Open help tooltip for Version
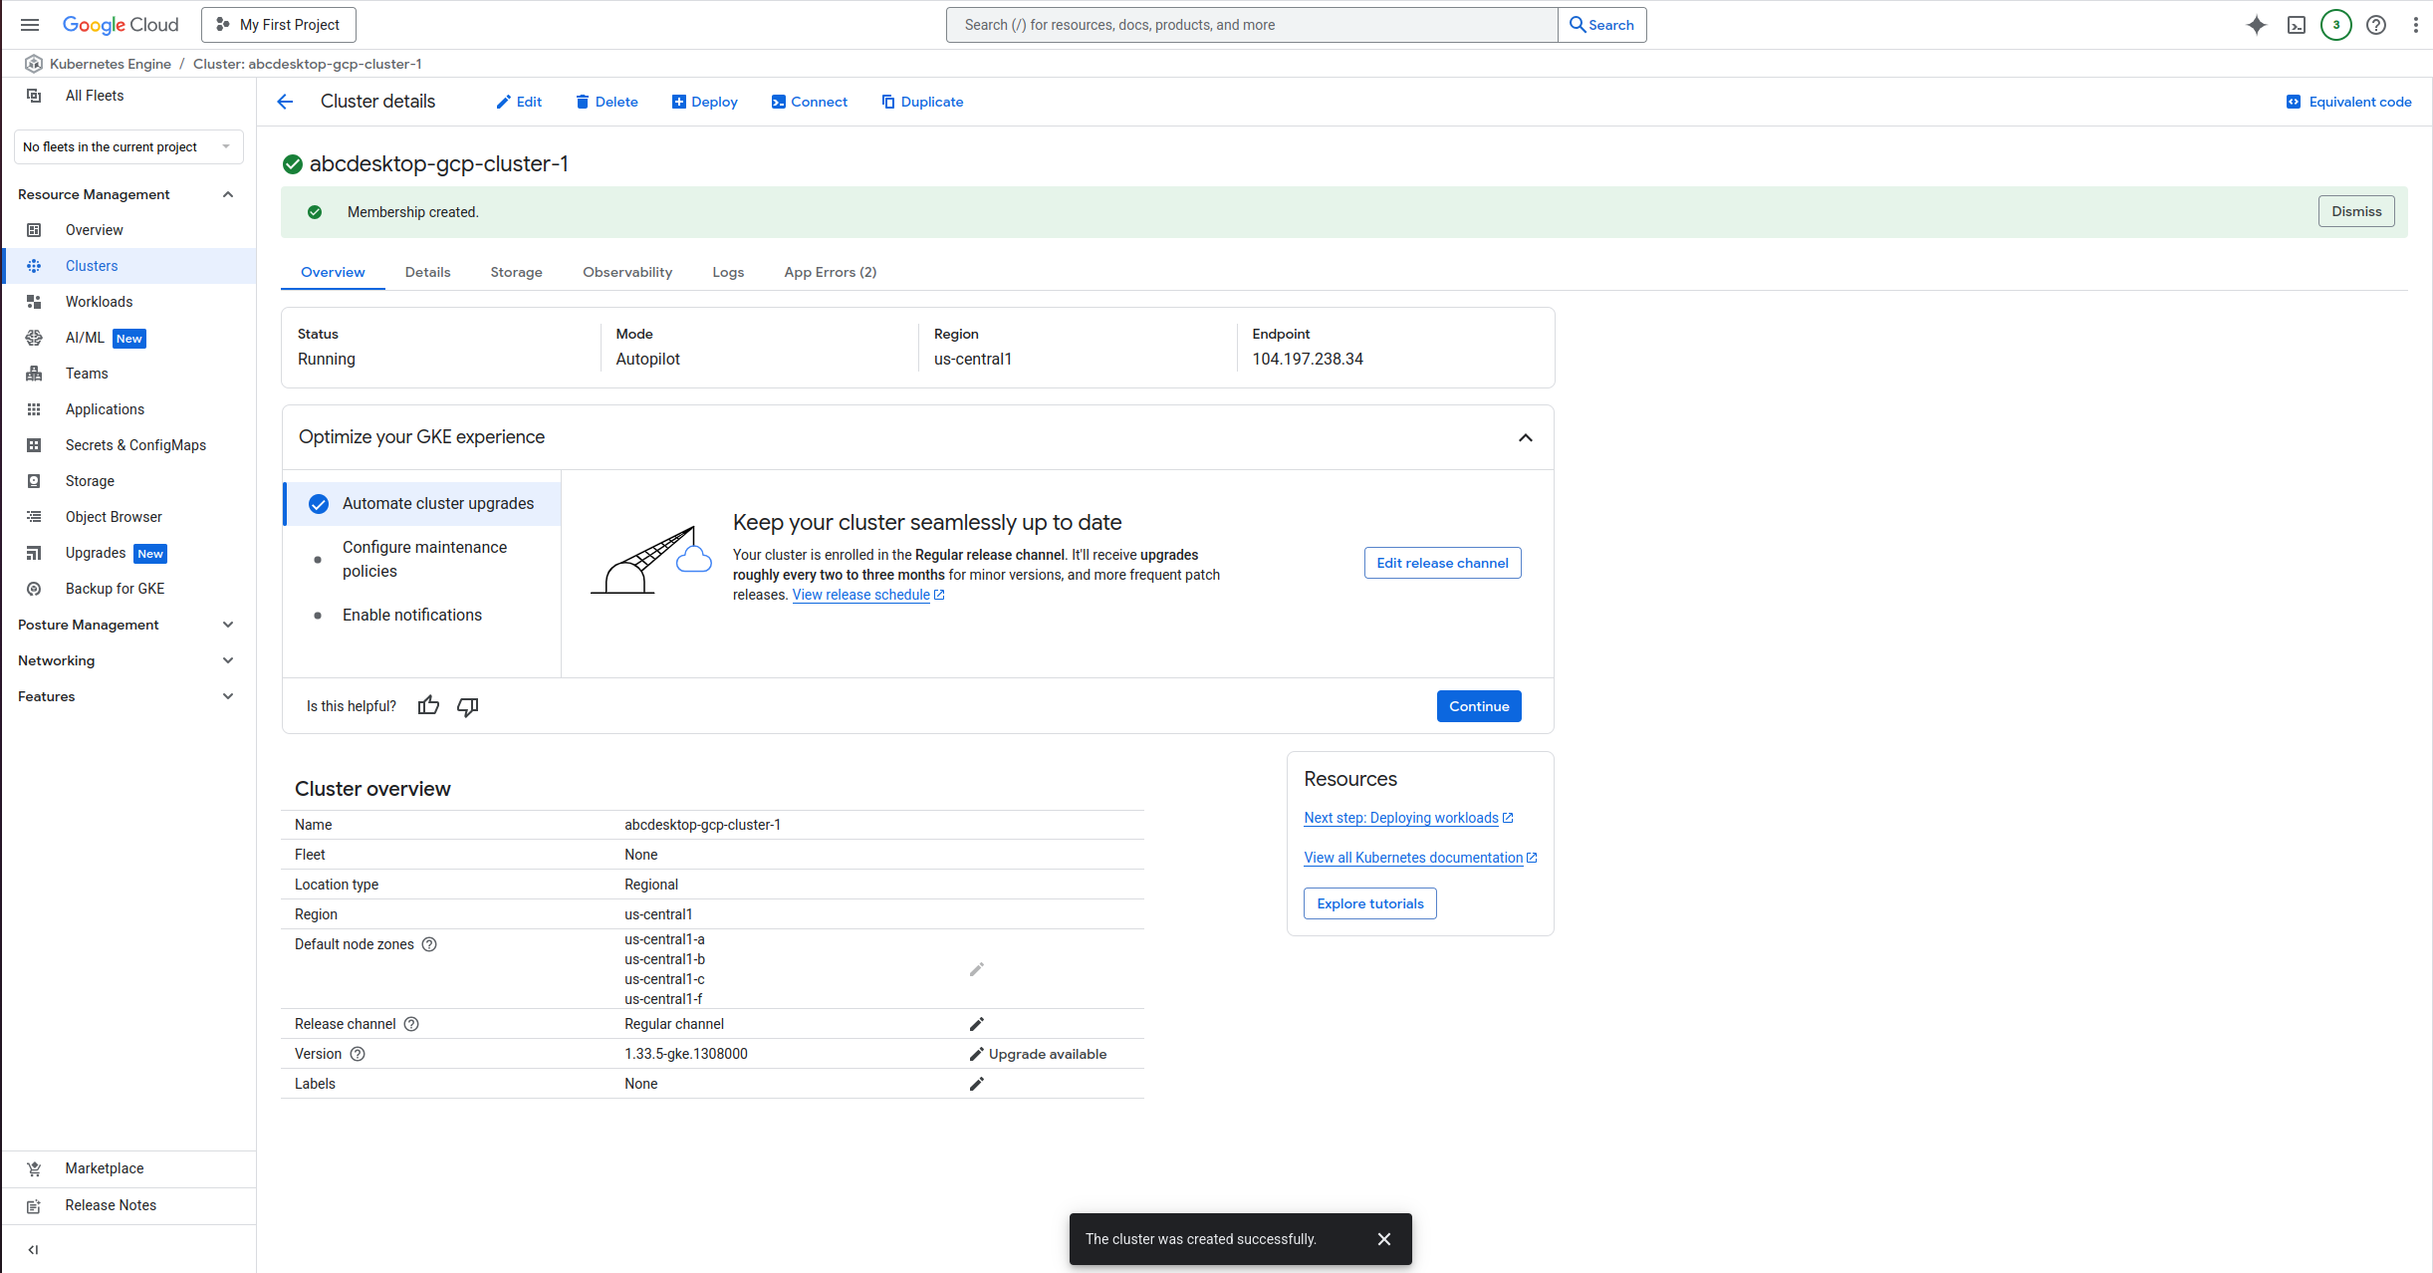2433x1273 pixels. point(358,1054)
